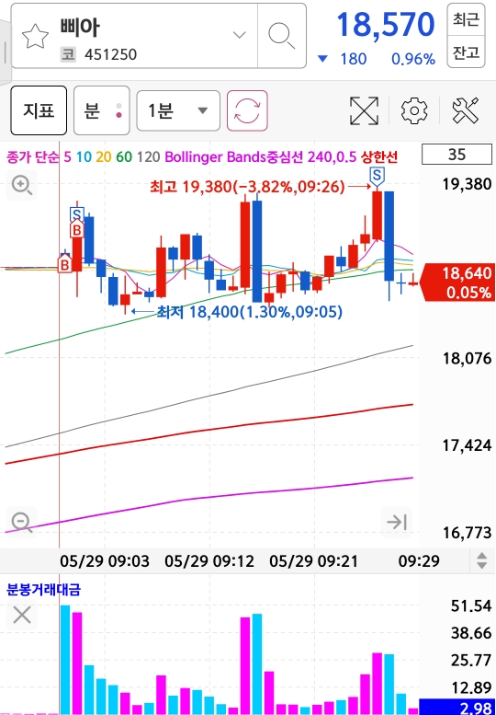Image resolution: width=496 pixels, height=715 pixels.
Task: Click the 최저 18,400 low label
Action: (x=249, y=312)
